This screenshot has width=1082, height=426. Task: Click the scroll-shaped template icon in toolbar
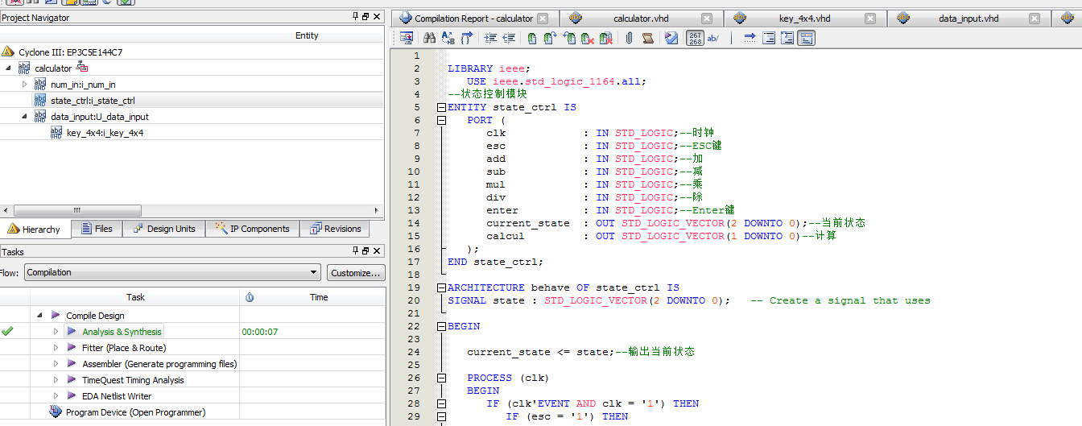[648, 38]
